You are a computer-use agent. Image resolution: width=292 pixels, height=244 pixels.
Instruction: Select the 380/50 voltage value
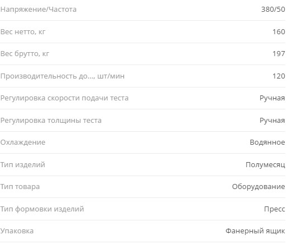pos(273,10)
